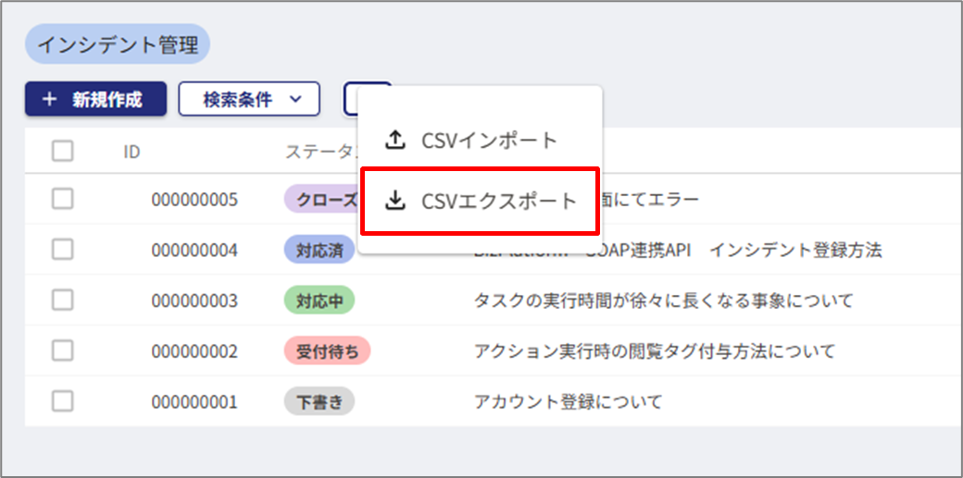Select the checkbox for incident 000000002
Image resolution: width=963 pixels, height=478 pixels.
pyautogui.click(x=63, y=351)
